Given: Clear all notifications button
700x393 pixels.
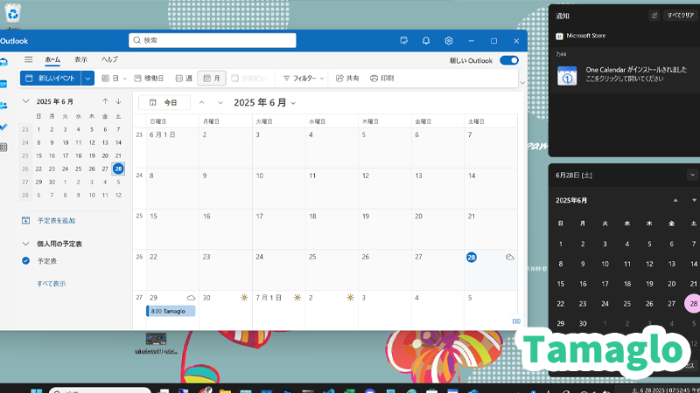Looking at the screenshot, I should click(680, 16).
